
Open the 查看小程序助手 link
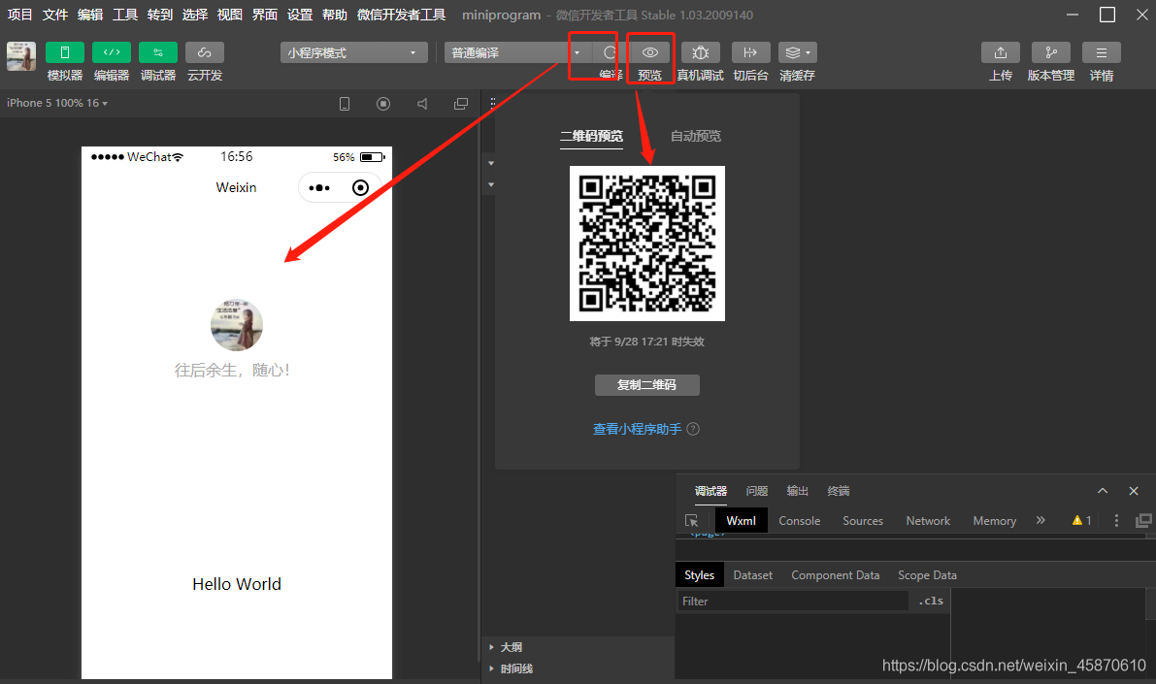[x=638, y=429]
